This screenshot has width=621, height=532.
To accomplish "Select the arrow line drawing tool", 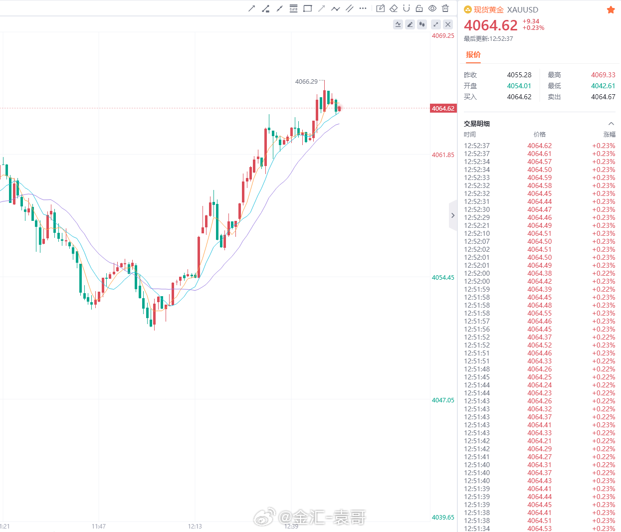I will pos(251,8).
